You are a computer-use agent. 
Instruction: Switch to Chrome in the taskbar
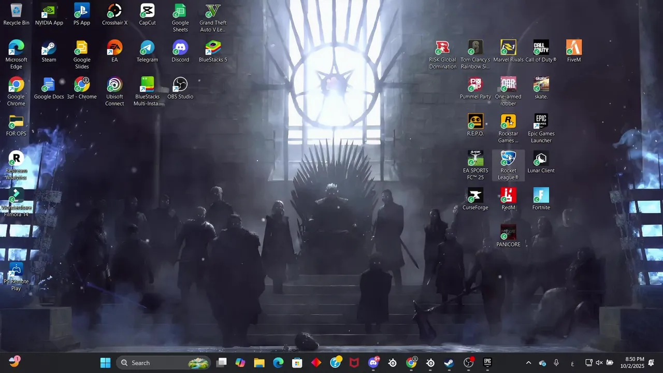(x=411, y=363)
